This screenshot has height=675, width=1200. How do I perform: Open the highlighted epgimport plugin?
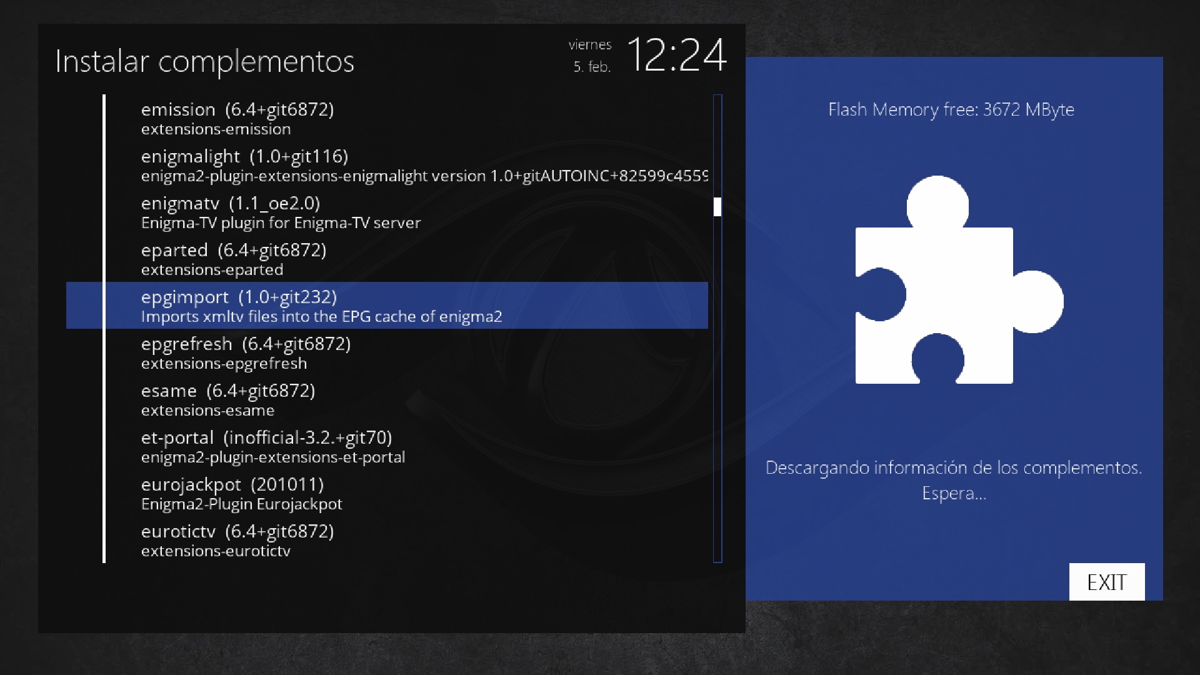click(x=387, y=305)
